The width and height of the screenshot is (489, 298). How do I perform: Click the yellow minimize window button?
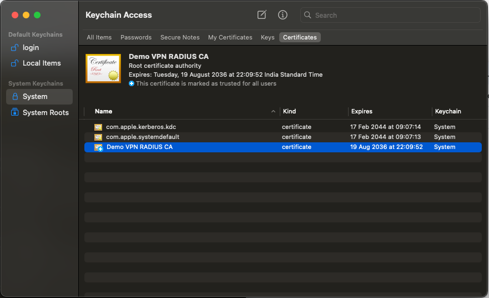[26, 15]
